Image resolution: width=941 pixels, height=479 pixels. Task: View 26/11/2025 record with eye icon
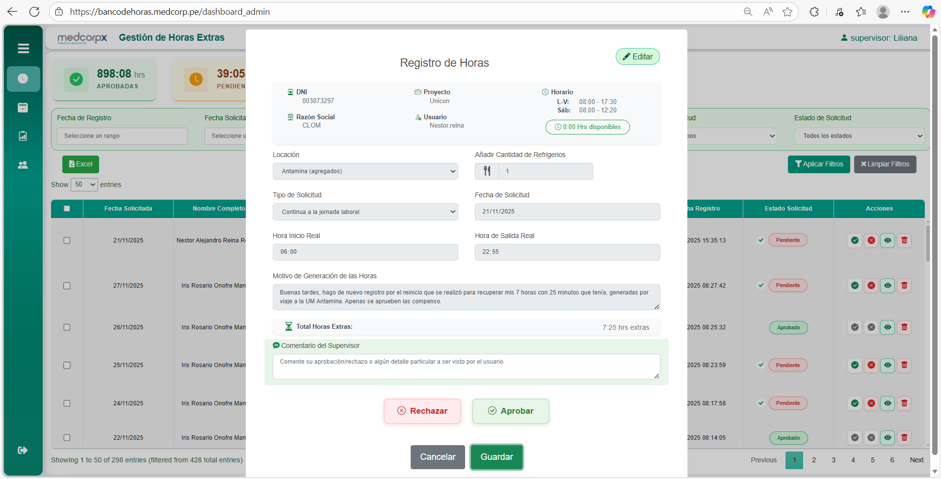click(x=888, y=327)
